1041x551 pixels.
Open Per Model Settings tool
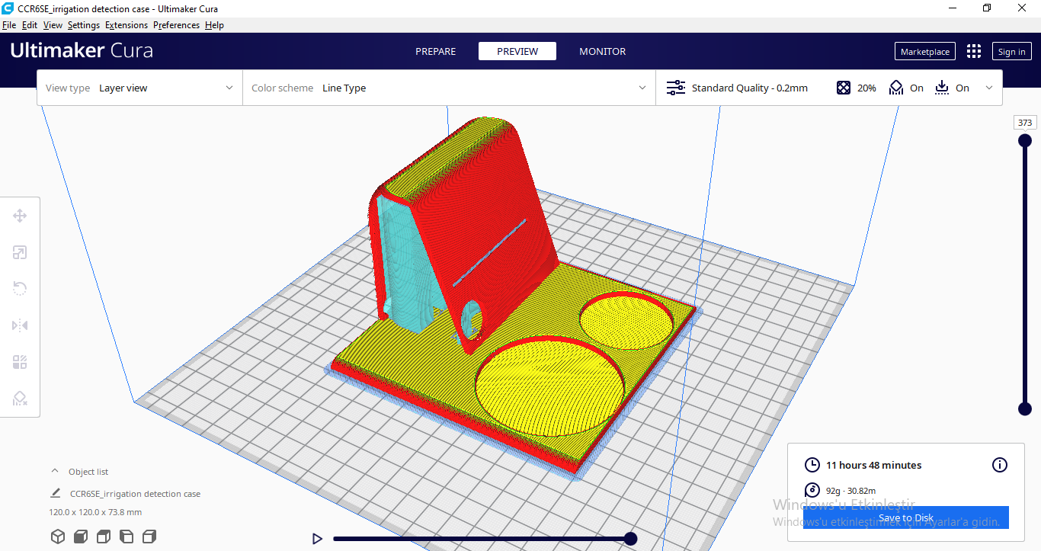coord(20,362)
